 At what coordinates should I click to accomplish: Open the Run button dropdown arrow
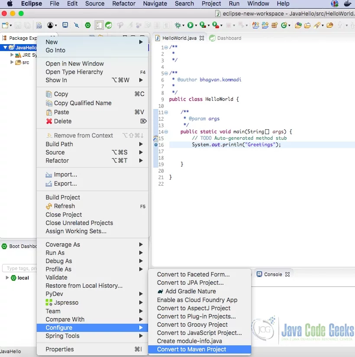(196, 26)
